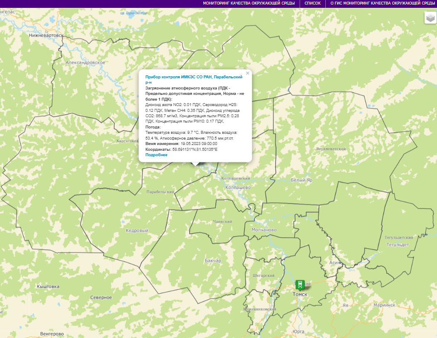Select the Александровское label on the map
Screen dimensions: 437x338
click(85, 63)
